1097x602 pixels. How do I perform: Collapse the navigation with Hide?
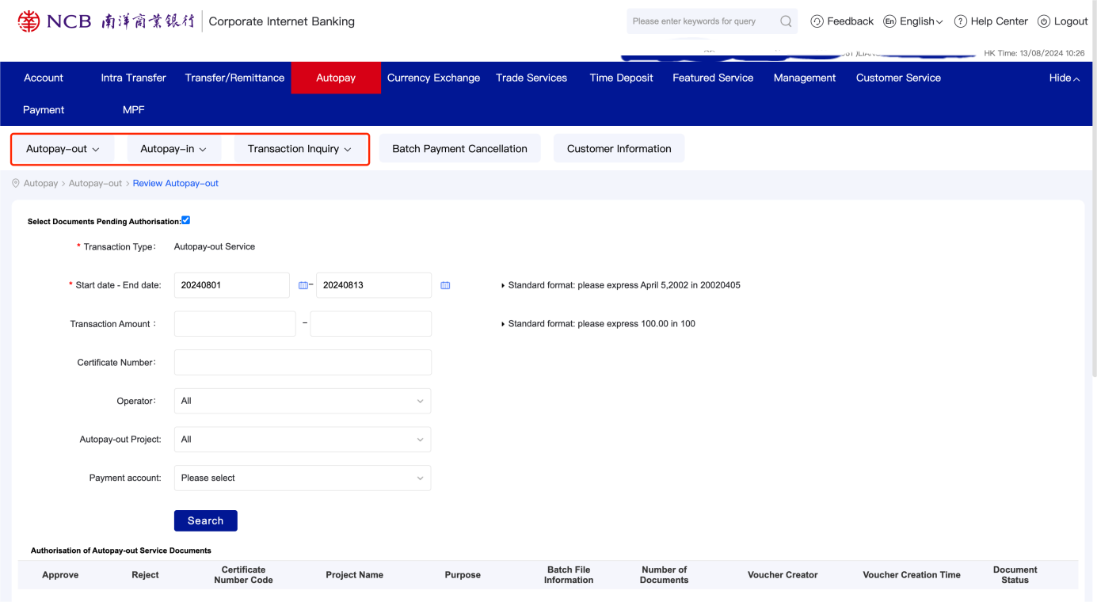[x=1064, y=78]
